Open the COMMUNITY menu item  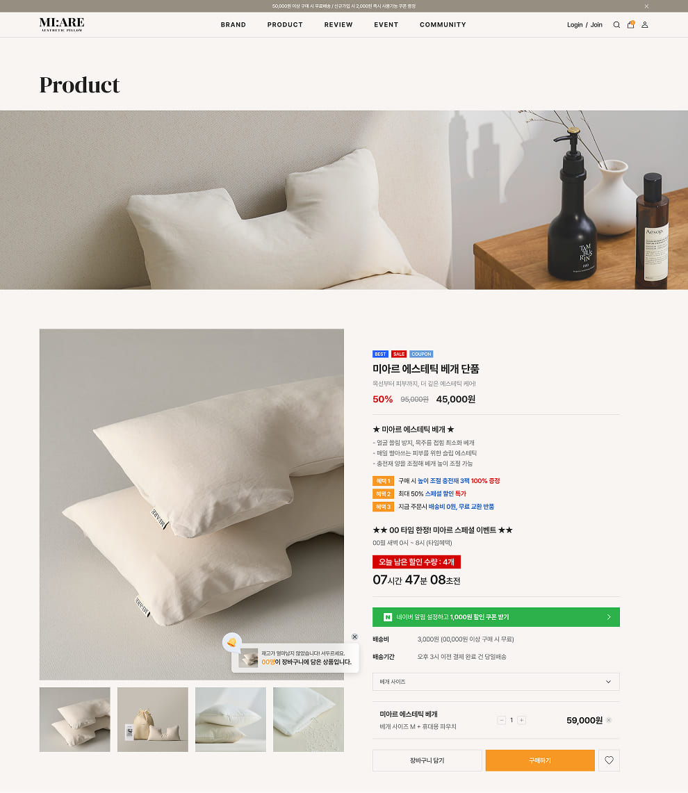tap(443, 25)
